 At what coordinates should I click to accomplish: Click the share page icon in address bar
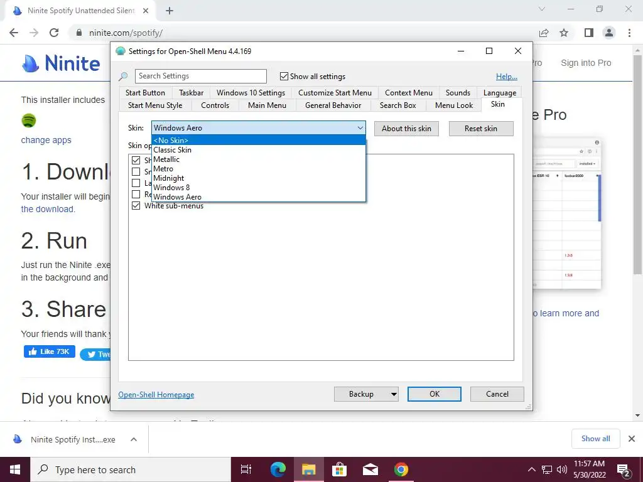click(x=544, y=33)
